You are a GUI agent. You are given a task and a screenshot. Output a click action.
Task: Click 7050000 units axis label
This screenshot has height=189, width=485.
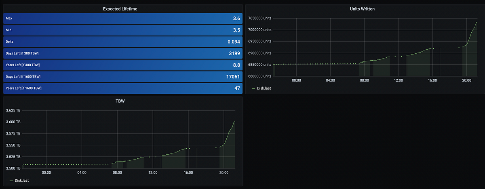(259, 18)
